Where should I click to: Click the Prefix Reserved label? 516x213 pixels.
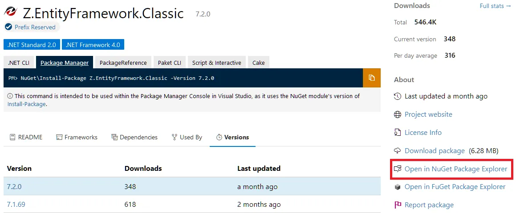[x=35, y=27]
